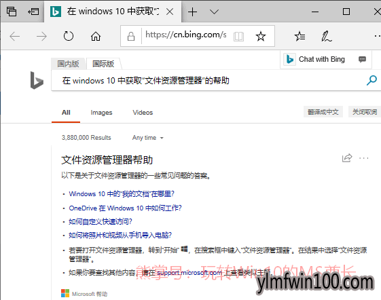Image resolution: width=381 pixels, height=300 pixels.
Task: Open the tabs you've set aside icon
Action: click(x=12, y=12)
